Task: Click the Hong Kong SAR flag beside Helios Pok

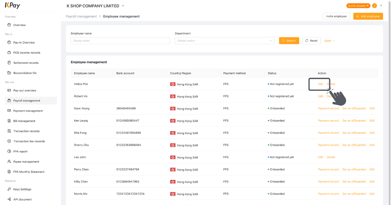Action: coord(173,84)
